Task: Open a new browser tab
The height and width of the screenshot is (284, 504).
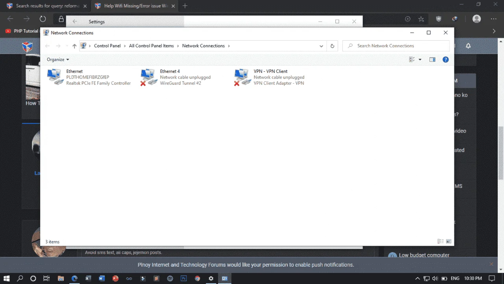Action: tap(185, 6)
